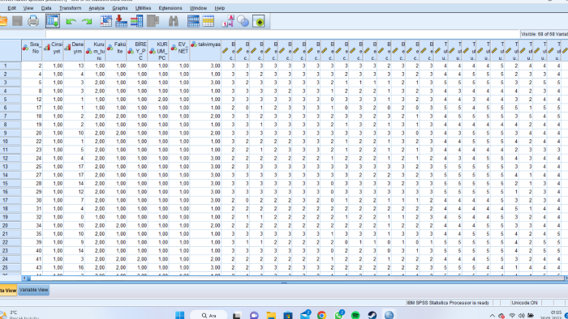Click the Find binoculars icon

coord(173,21)
